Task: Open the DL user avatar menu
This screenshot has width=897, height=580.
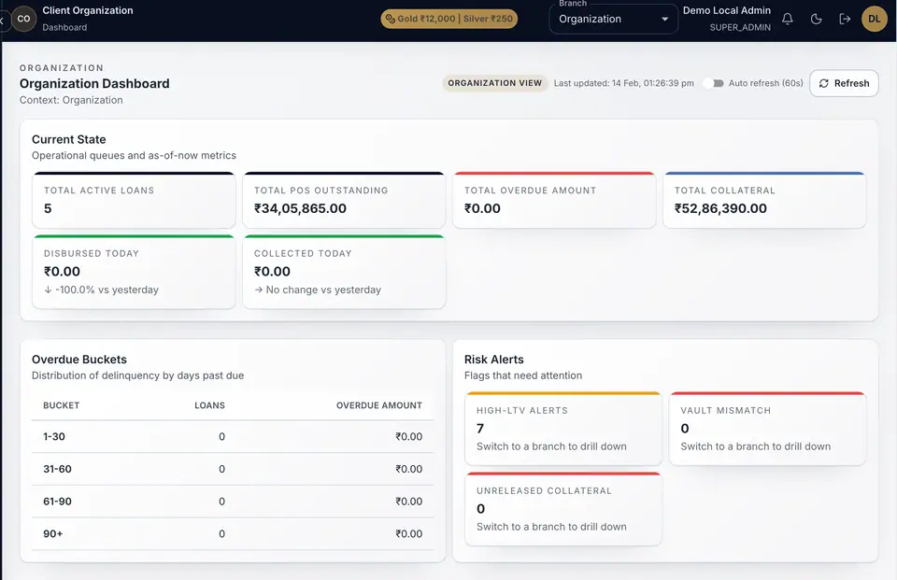Action: pos(875,19)
